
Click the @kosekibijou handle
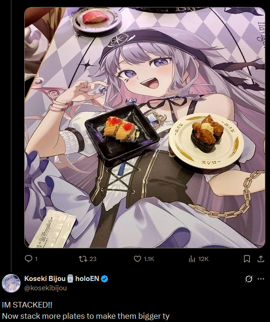45,288
